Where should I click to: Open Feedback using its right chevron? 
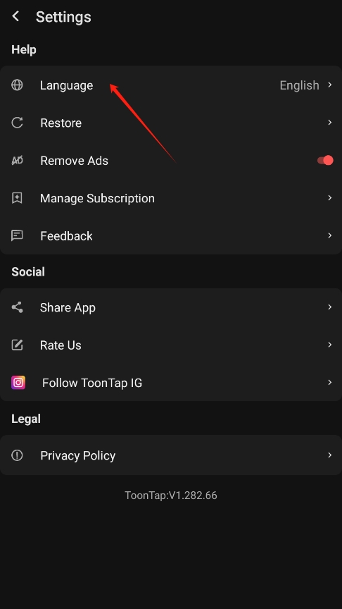click(x=329, y=235)
